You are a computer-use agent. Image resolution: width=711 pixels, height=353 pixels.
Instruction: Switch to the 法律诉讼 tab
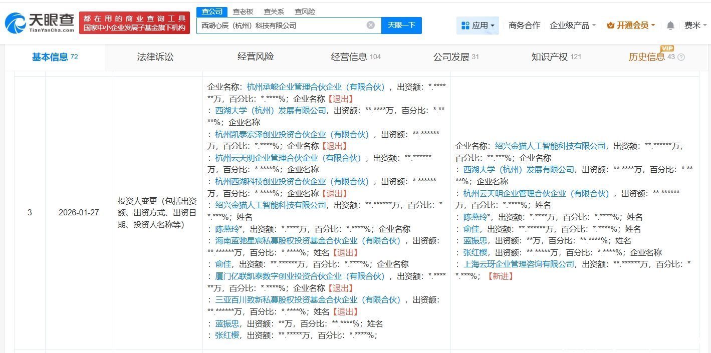coord(155,57)
